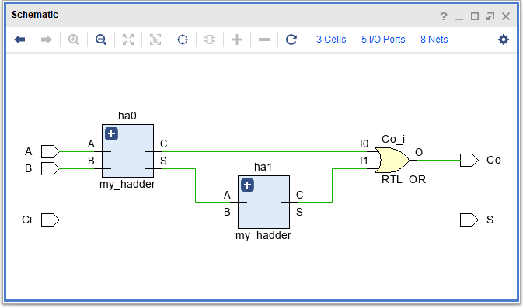Select net from ha1 S to S port

[378, 220]
